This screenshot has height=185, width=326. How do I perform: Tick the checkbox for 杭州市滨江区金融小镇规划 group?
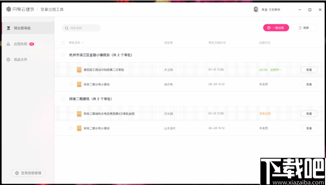63,55
